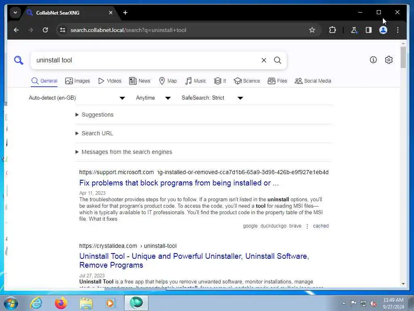Screen dimensions: 414x311
Task: Click the address bar URL text
Action: click(x=128, y=30)
